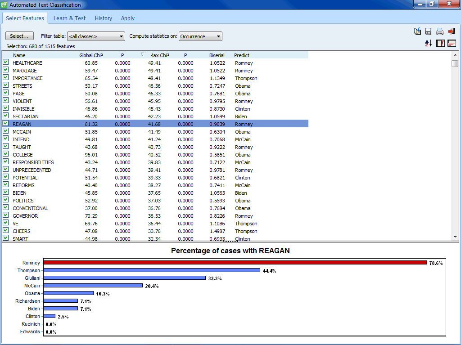Switch to the Learn & Test tab

(x=69, y=18)
